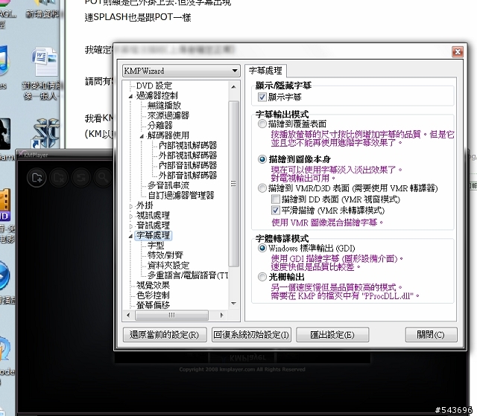Viewport: 477px width, 416px height.
Task: Click horizontal scrollbar left arrow in tree
Action: pos(128,316)
